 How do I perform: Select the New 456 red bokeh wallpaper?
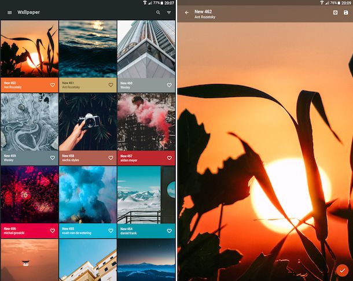click(30, 194)
